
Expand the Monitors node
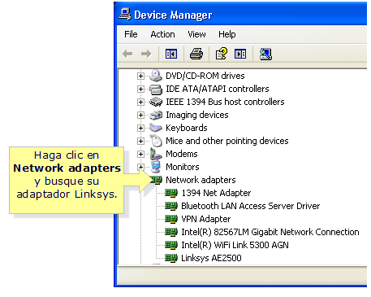pyautogui.click(x=140, y=167)
